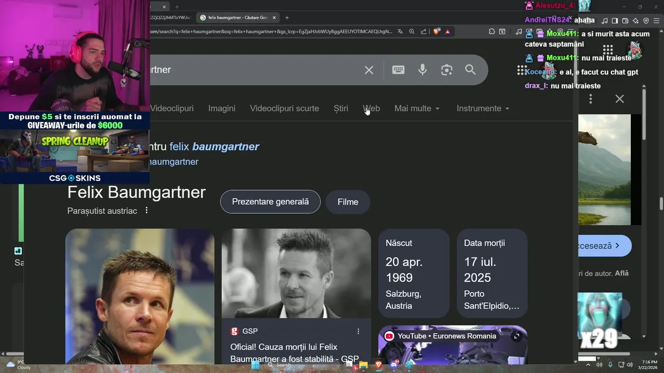664x373 pixels.
Task: Click suggested correction felix baumgartner
Action: coord(214,147)
